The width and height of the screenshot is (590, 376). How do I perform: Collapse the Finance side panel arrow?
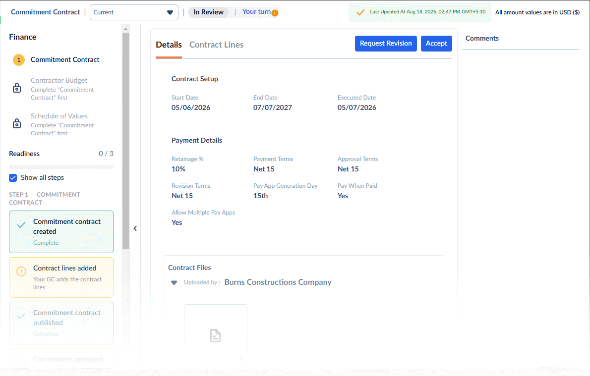[135, 228]
